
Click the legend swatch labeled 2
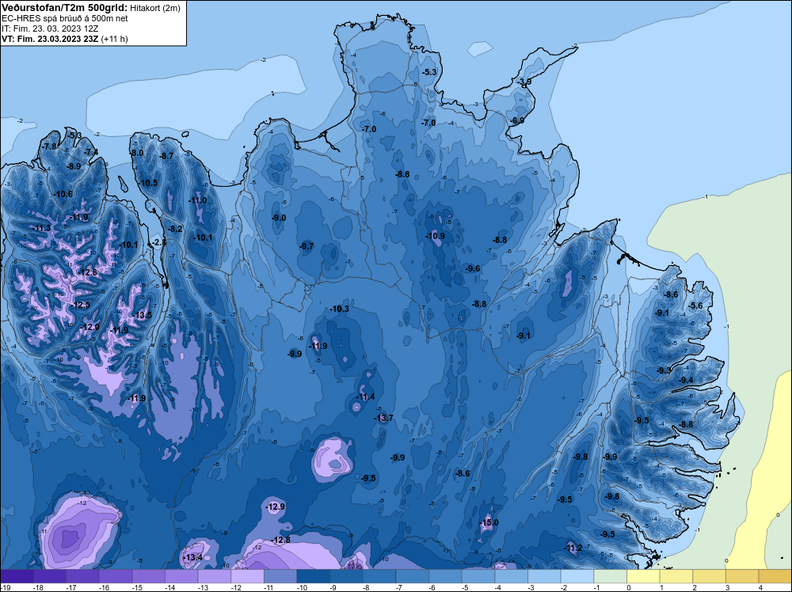[x=709, y=576]
